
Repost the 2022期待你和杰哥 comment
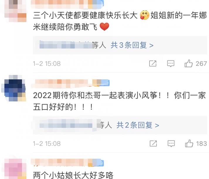(x=153, y=143)
